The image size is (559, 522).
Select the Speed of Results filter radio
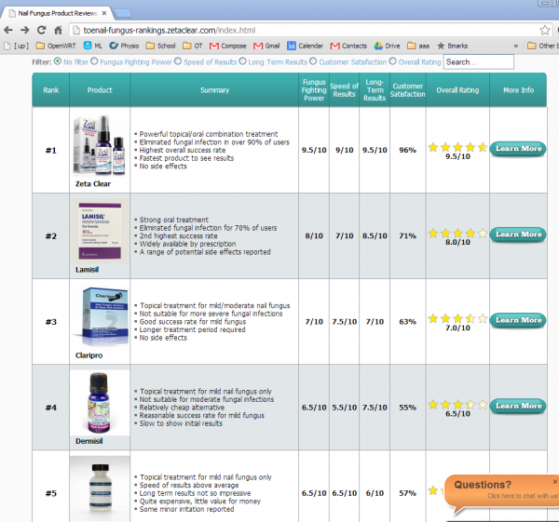coord(178,61)
